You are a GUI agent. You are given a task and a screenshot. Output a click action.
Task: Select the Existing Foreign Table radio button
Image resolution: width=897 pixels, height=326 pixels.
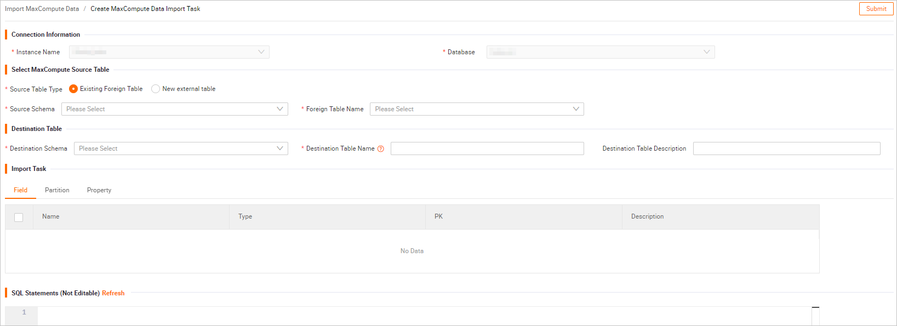click(x=73, y=89)
